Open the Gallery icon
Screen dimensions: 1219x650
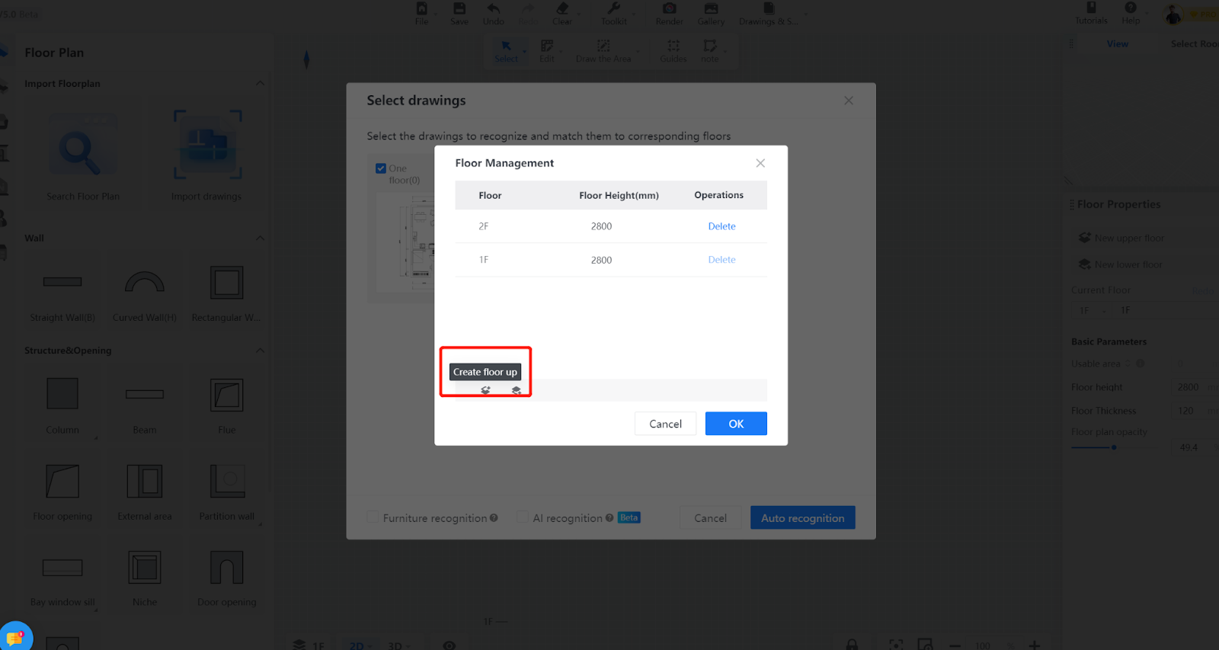(x=711, y=8)
